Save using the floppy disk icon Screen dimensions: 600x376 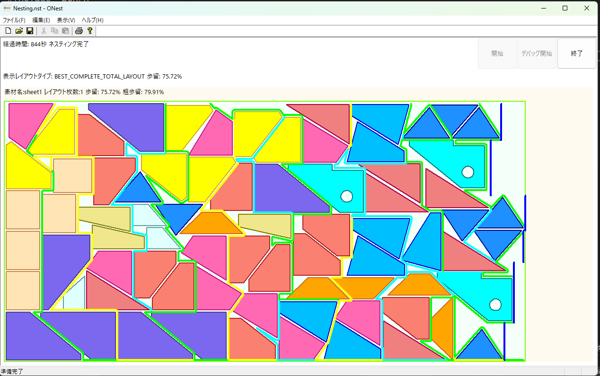point(29,31)
